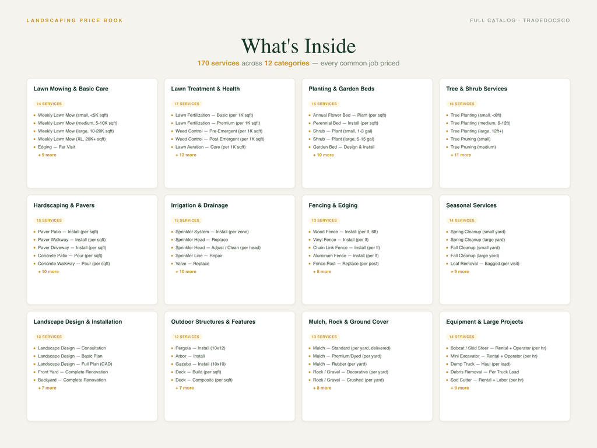Expand '+ 12 more' under Lawn Treatment
Screen dimensions: 597x448
pos(186,155)
